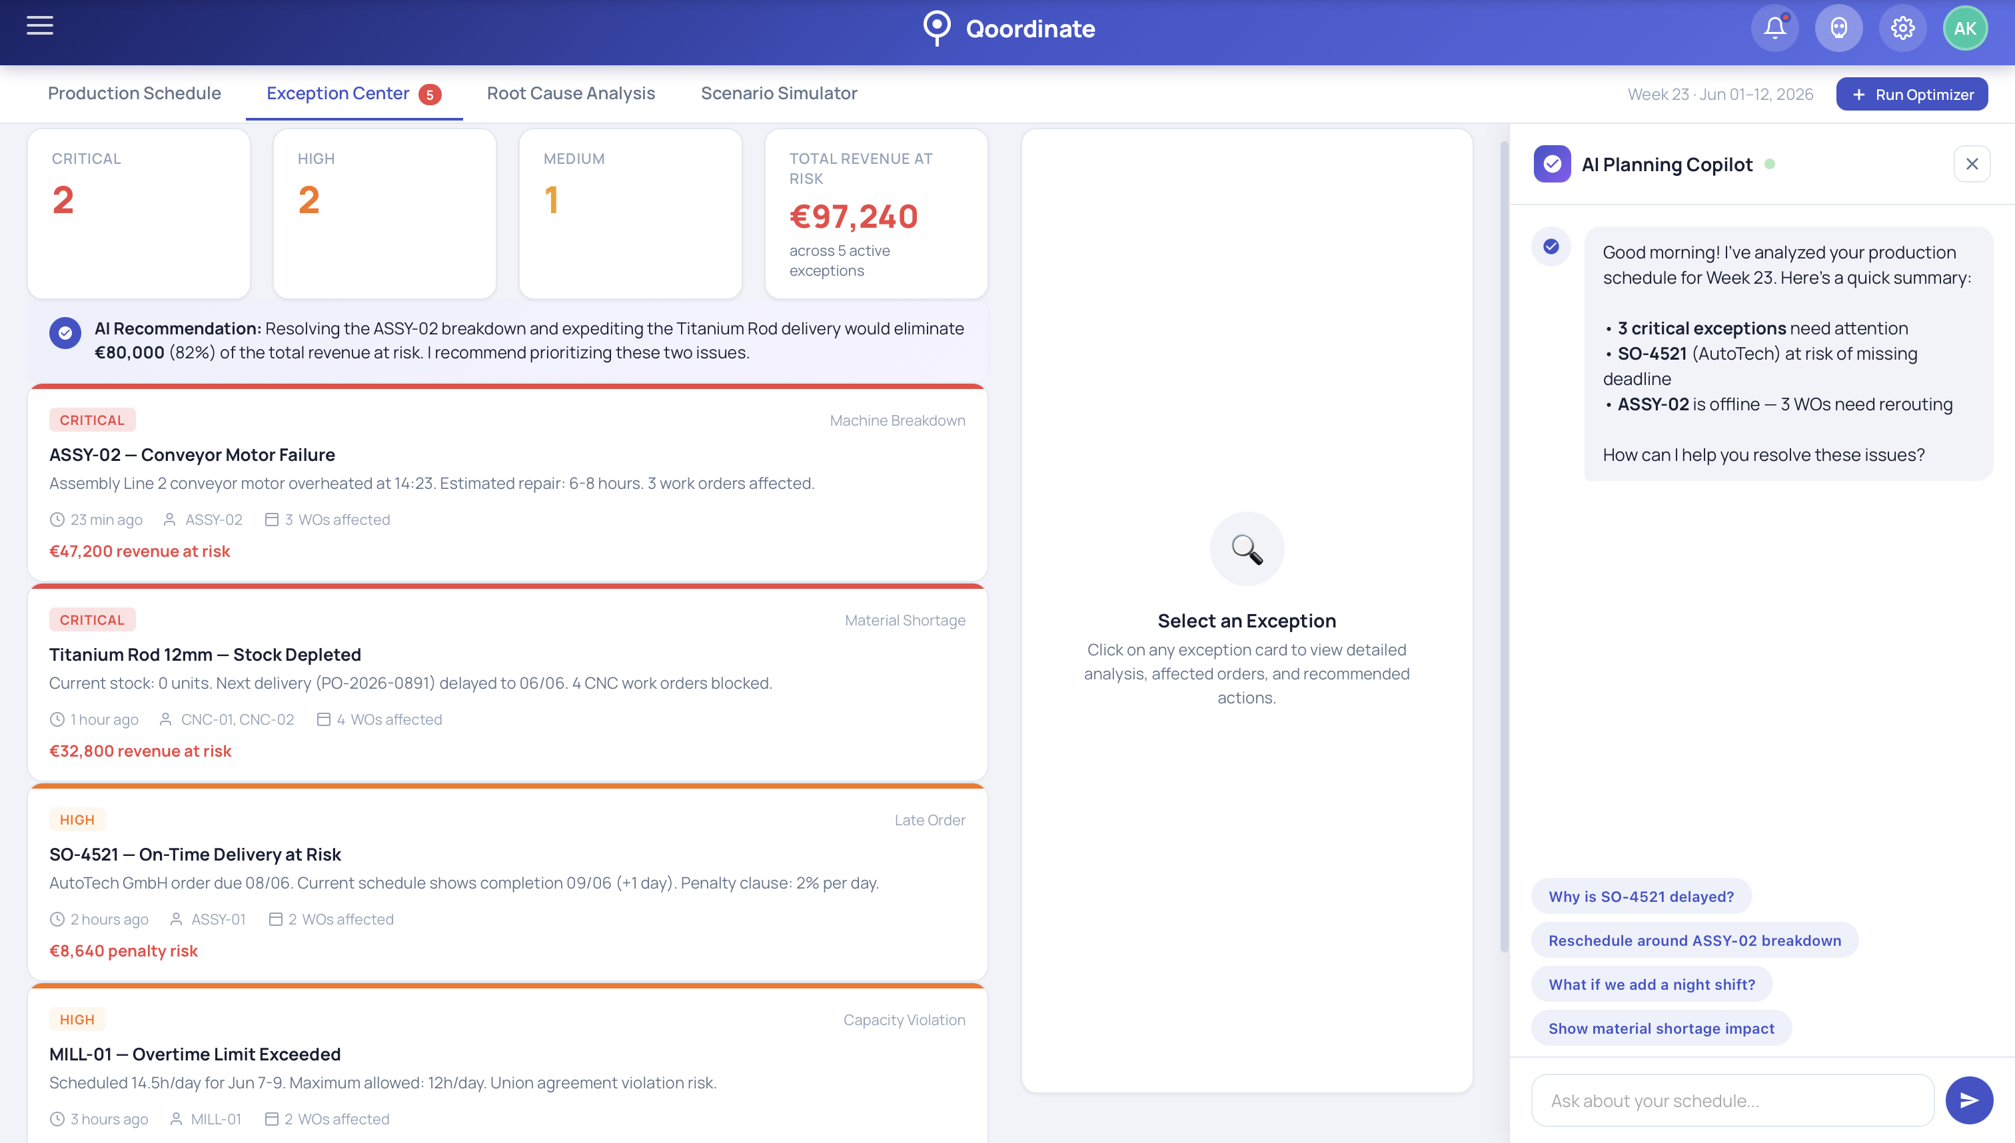
Task: Click the 'AI Planning Copilot' panel title
Action: [x=1667, y=165]
